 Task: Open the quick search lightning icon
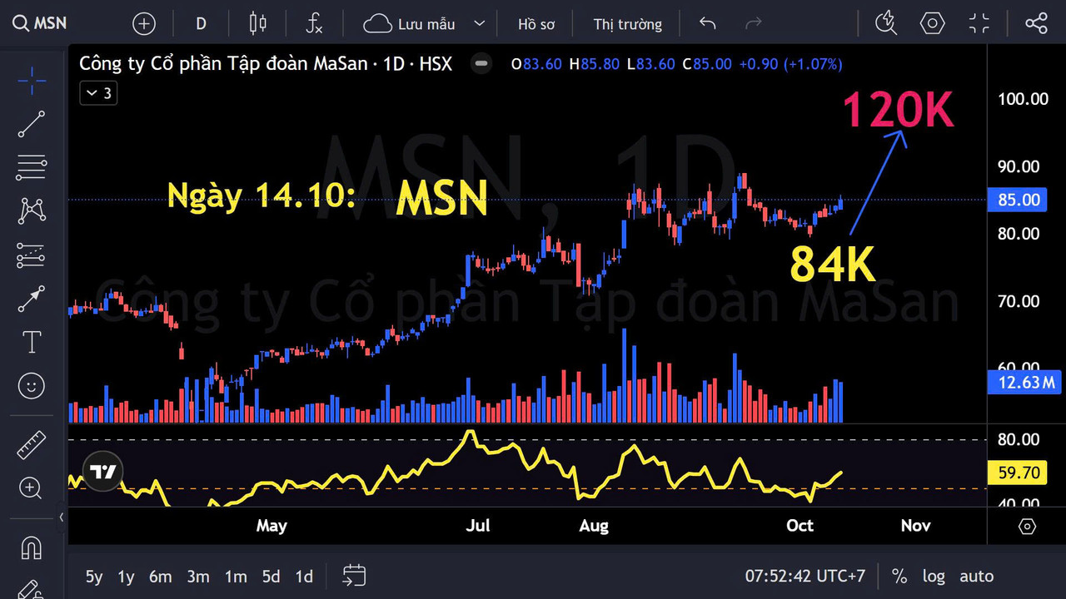886,23
